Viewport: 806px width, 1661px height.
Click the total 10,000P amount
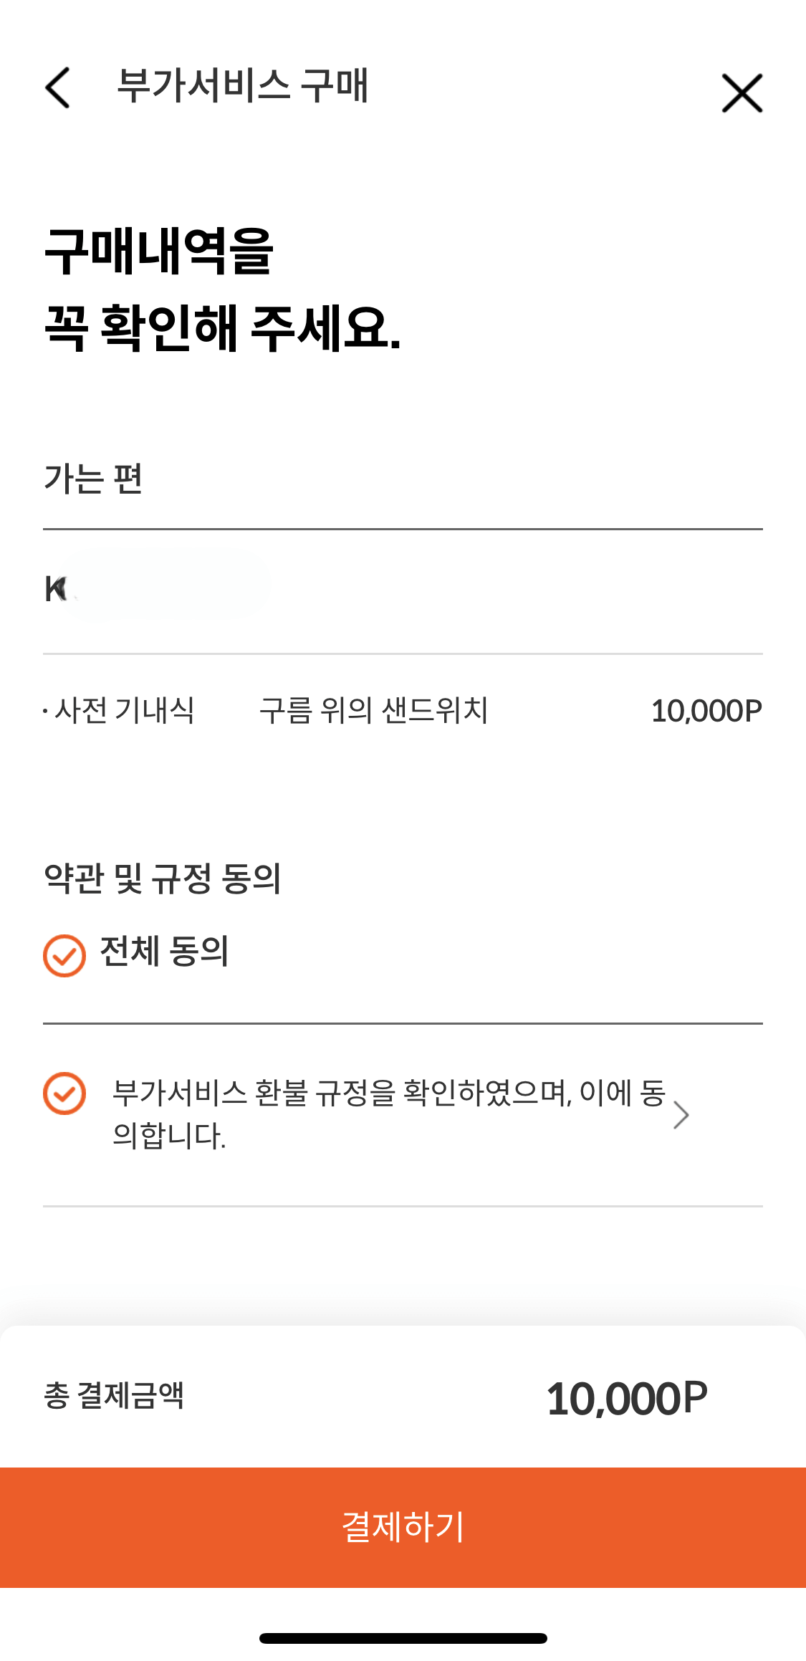[627, 1398]
